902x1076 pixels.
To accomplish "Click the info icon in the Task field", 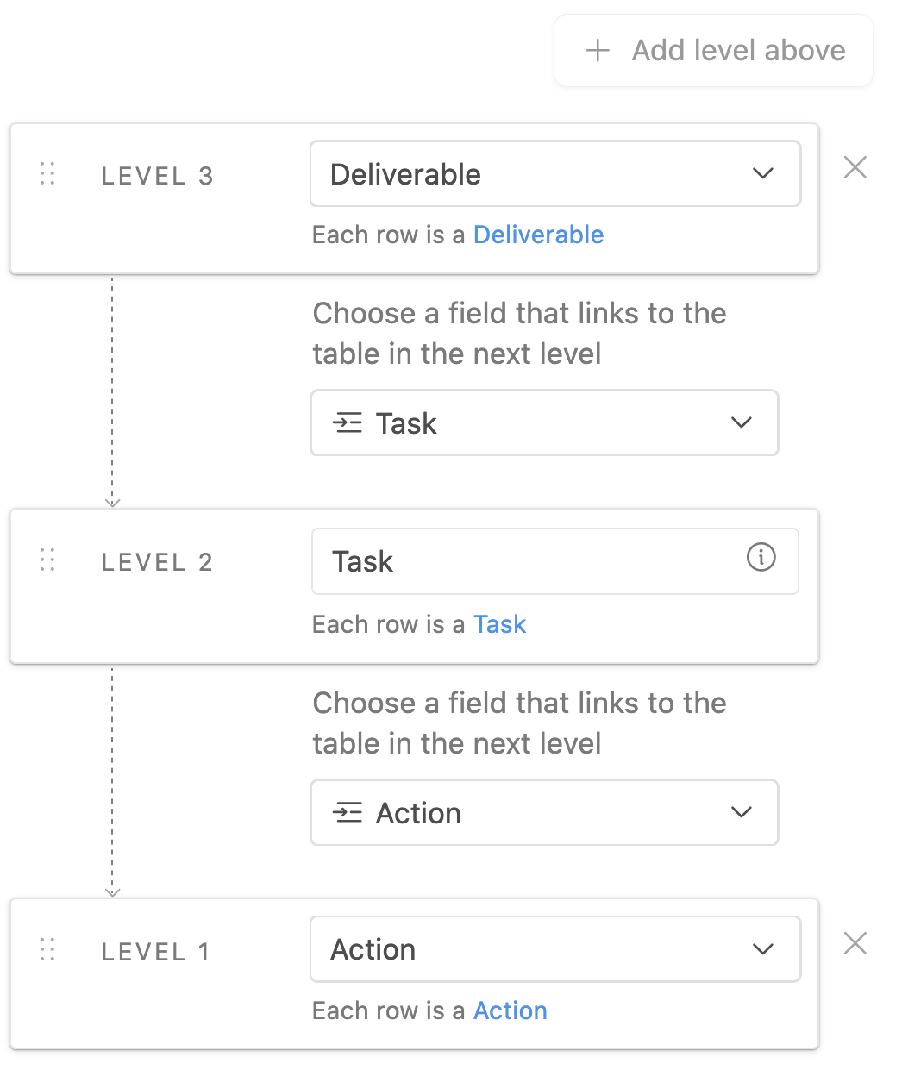I will 761,558.
